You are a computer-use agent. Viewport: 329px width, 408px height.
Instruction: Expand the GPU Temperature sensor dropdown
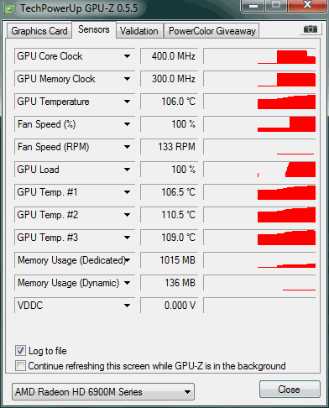127,102
